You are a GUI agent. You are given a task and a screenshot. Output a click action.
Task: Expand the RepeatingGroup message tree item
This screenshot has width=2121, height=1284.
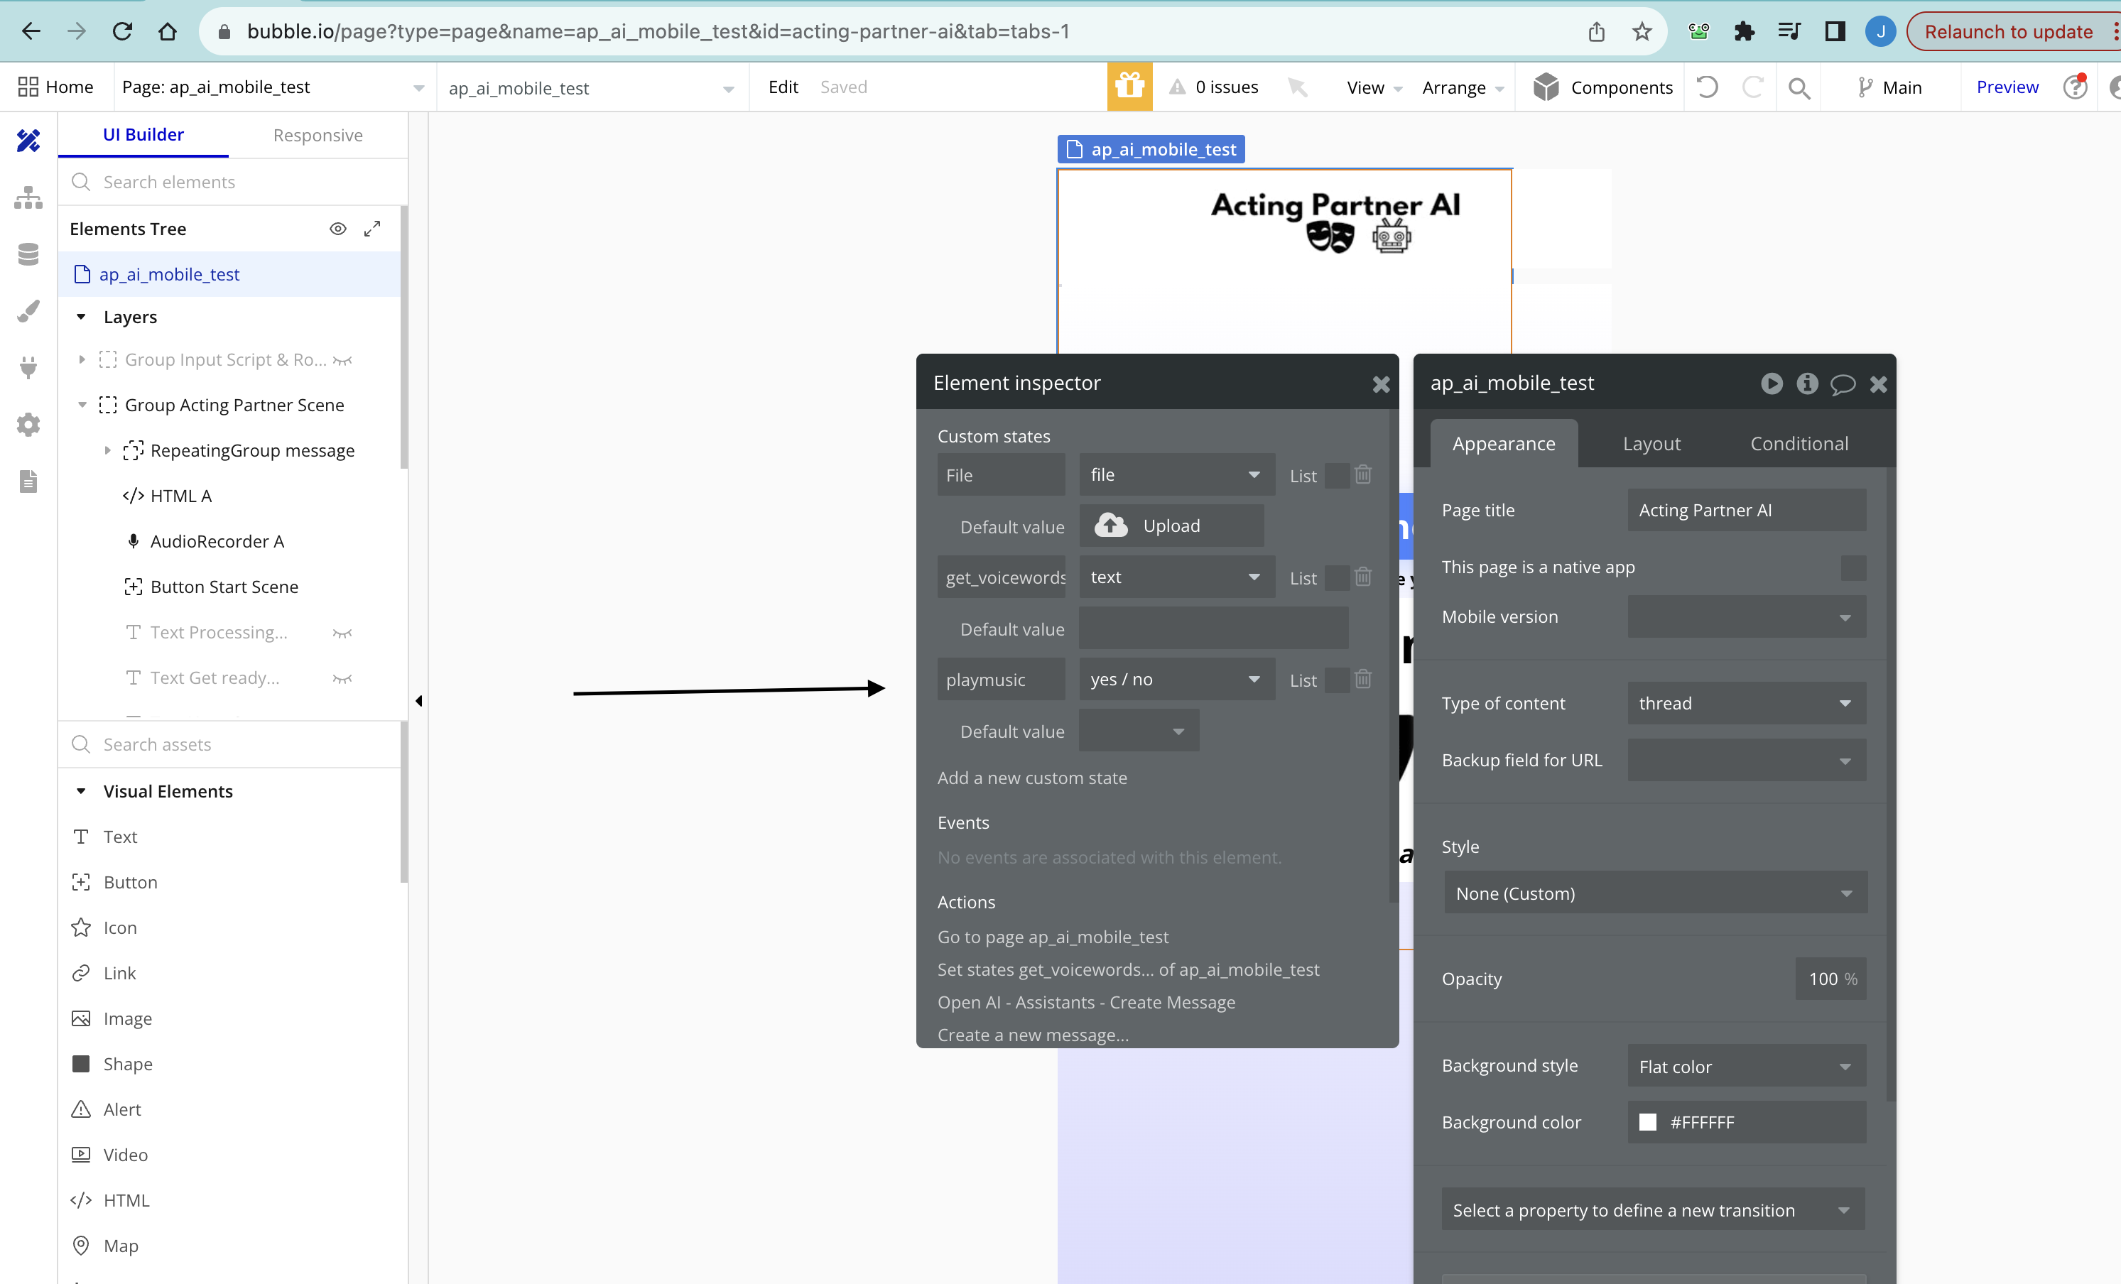click(107, 450)
